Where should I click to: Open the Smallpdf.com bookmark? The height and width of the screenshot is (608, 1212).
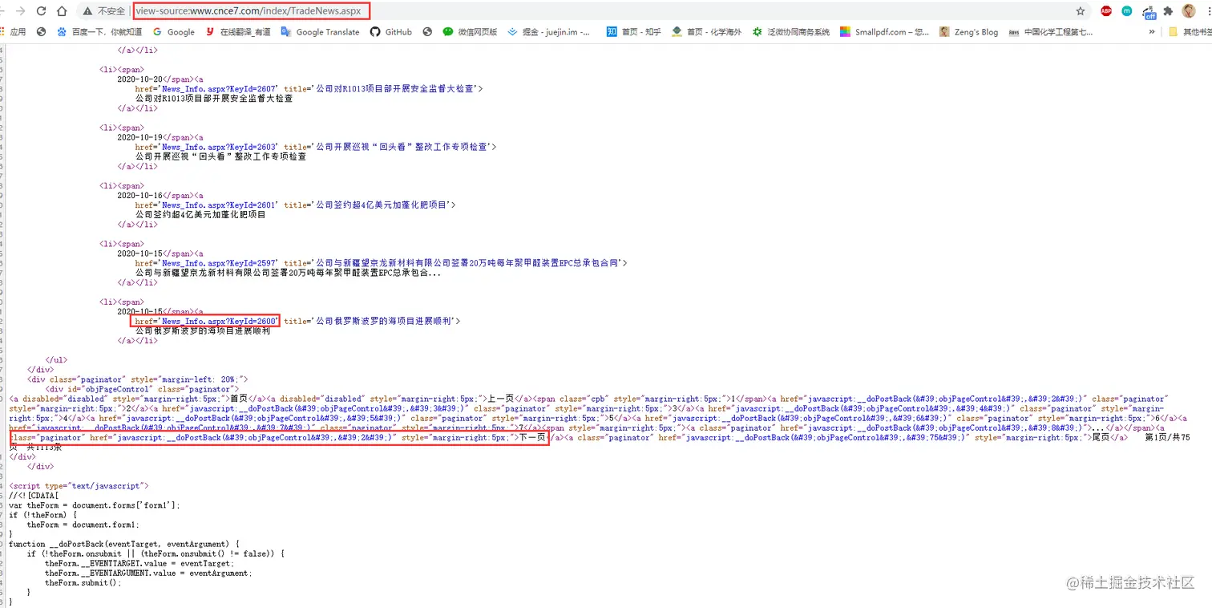tap(885, 32)
